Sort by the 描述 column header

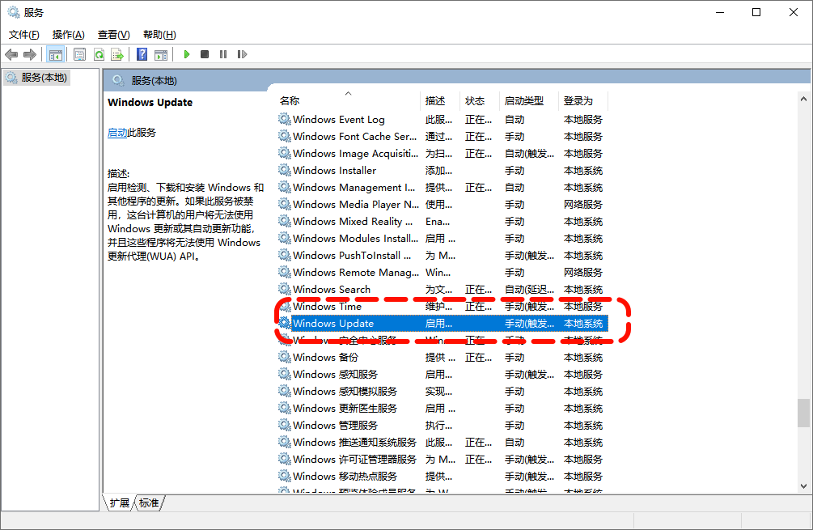(441, 100)
